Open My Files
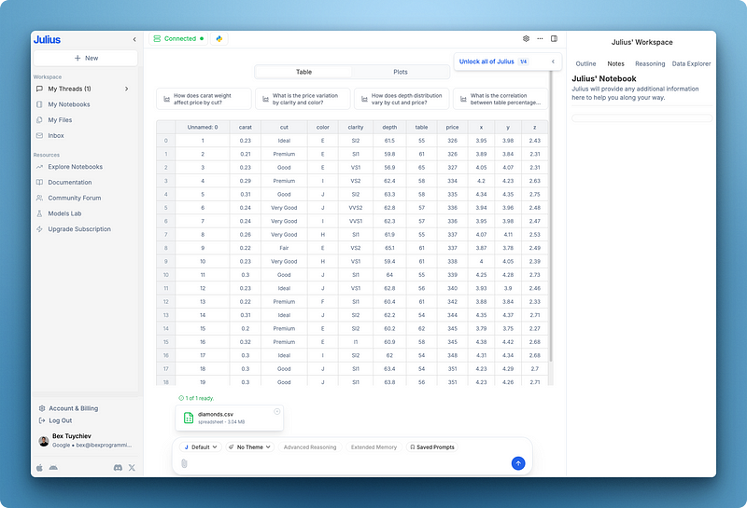747x508 pixels. 60,120
